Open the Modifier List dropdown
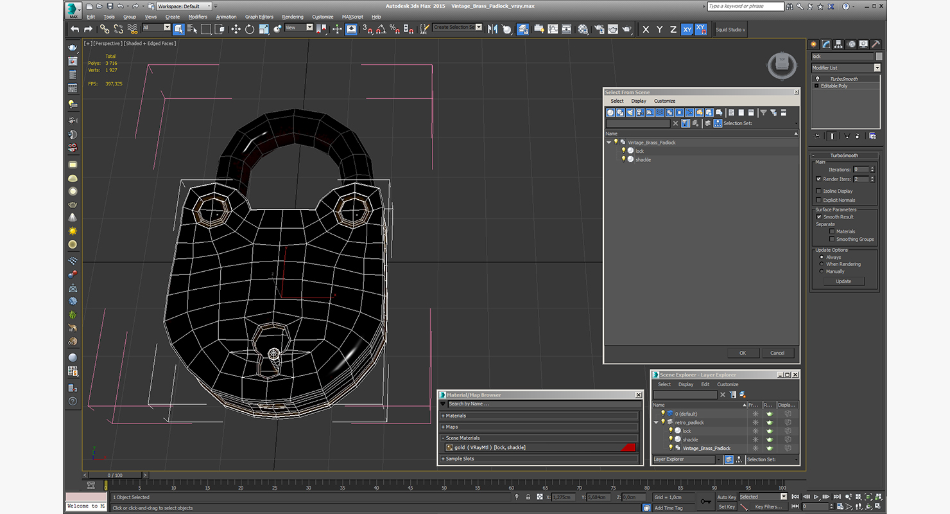Screen dimensions: 950x514 846,67
